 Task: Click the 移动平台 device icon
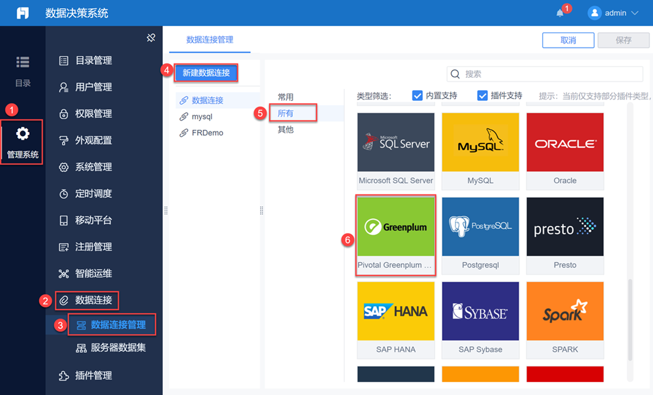(x=64, y=221)
